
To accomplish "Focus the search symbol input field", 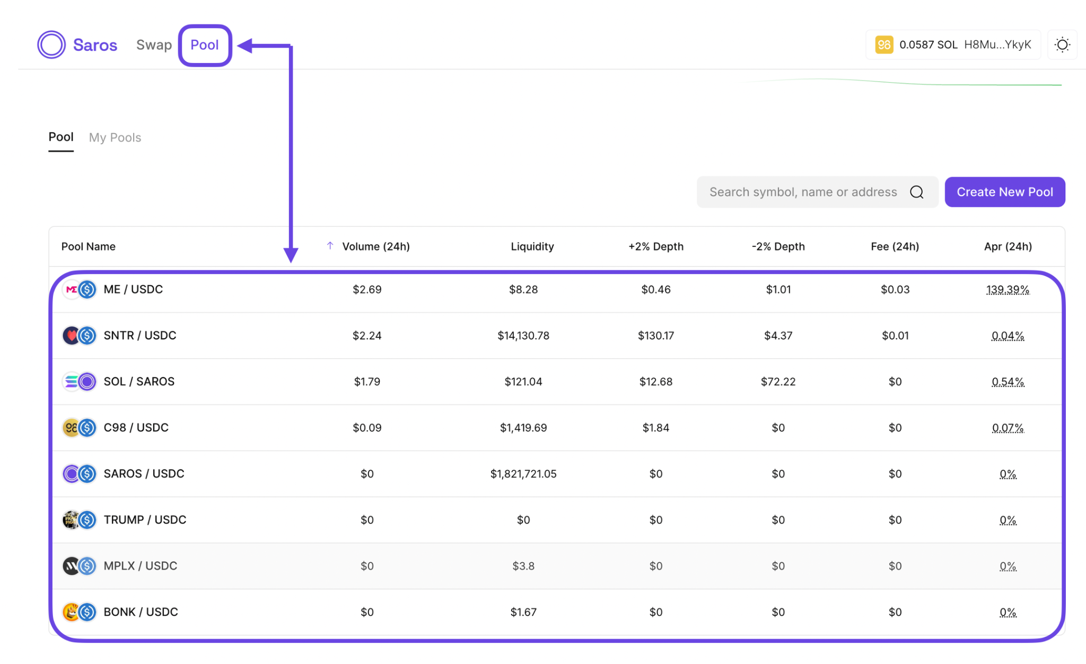I will coord(803,192).
